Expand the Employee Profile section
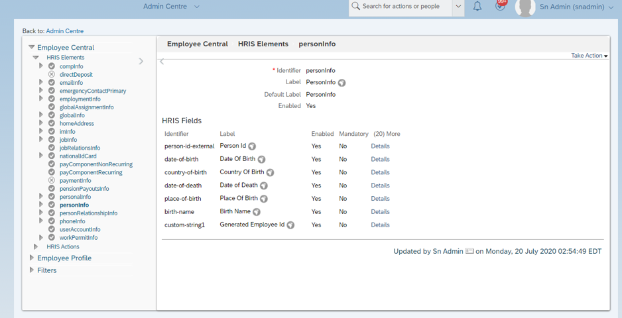622x318 pixels. coord(64,258)
